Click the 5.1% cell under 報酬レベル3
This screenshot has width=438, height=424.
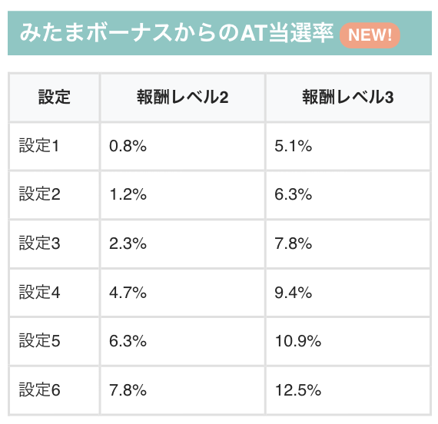pos(348,146)
